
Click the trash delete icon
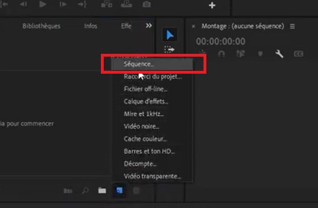(136, 191)
